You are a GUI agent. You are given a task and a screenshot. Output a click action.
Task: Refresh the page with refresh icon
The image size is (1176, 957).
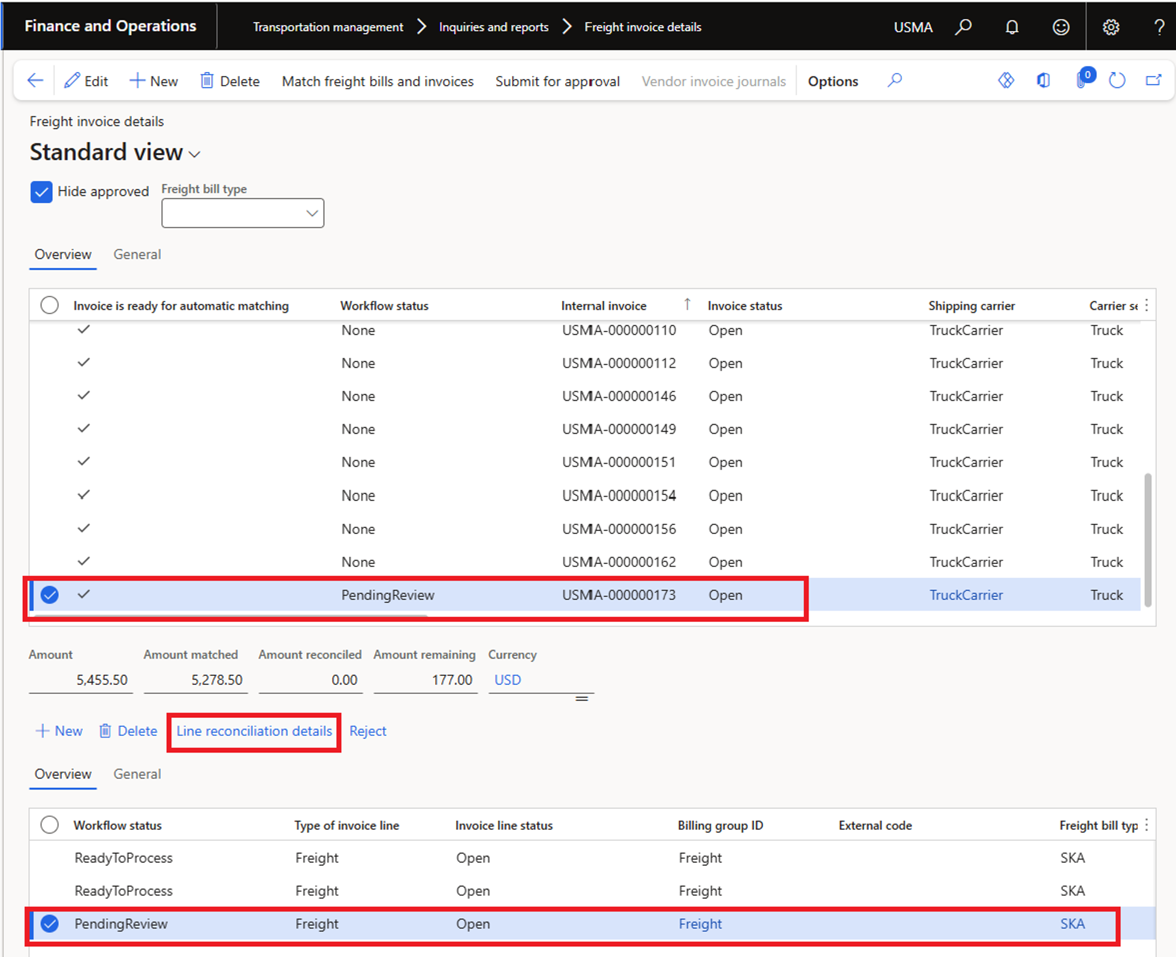coord(1117,80)
